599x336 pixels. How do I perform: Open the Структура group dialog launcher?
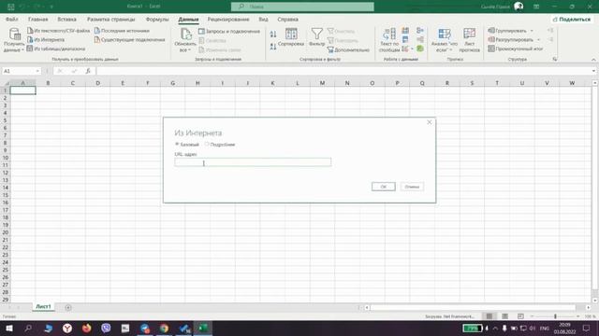point(555,59)
